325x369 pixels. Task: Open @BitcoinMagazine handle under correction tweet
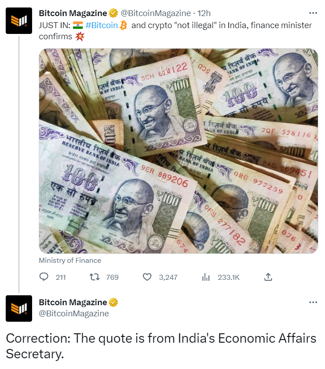(74, 314)
